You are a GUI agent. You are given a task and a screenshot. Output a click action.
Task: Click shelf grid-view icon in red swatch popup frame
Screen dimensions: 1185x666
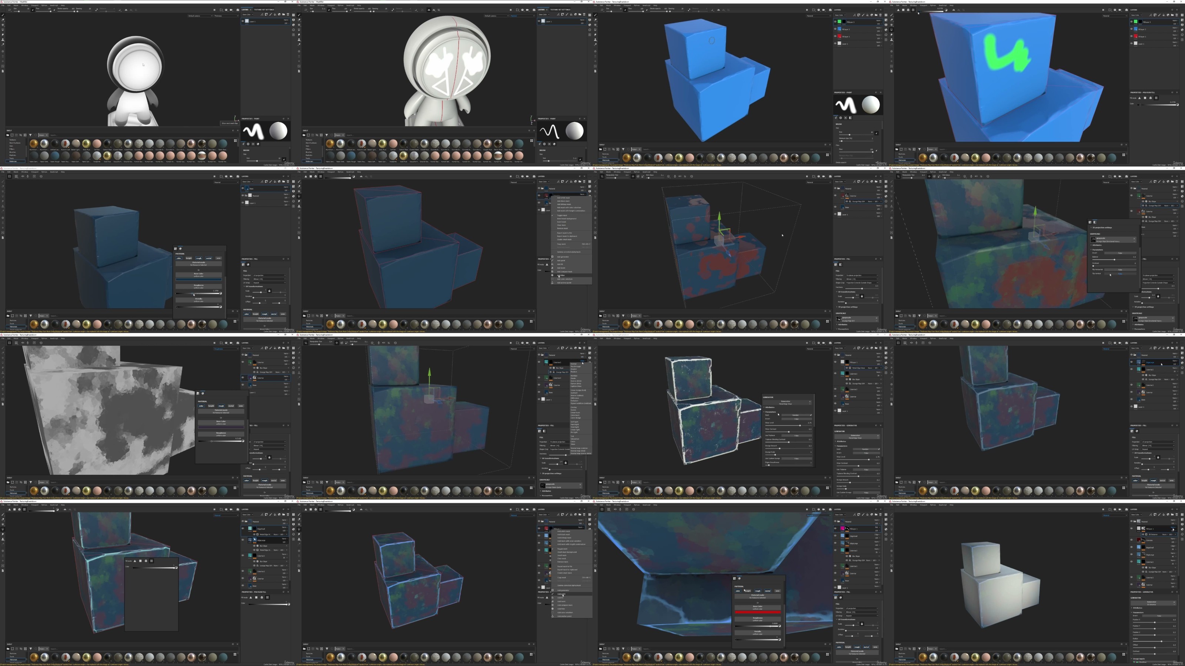coord(828,655)
